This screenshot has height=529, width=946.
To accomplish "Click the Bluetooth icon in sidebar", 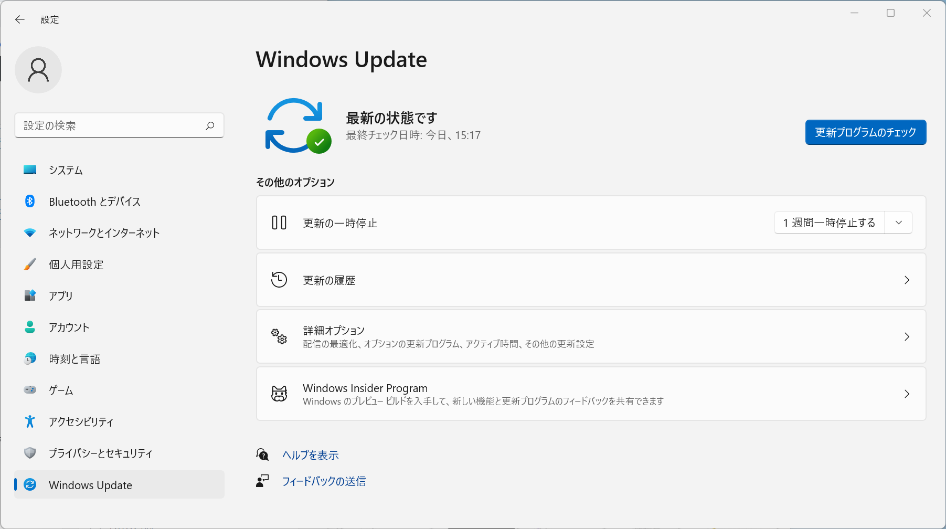I will pos(30,201).
